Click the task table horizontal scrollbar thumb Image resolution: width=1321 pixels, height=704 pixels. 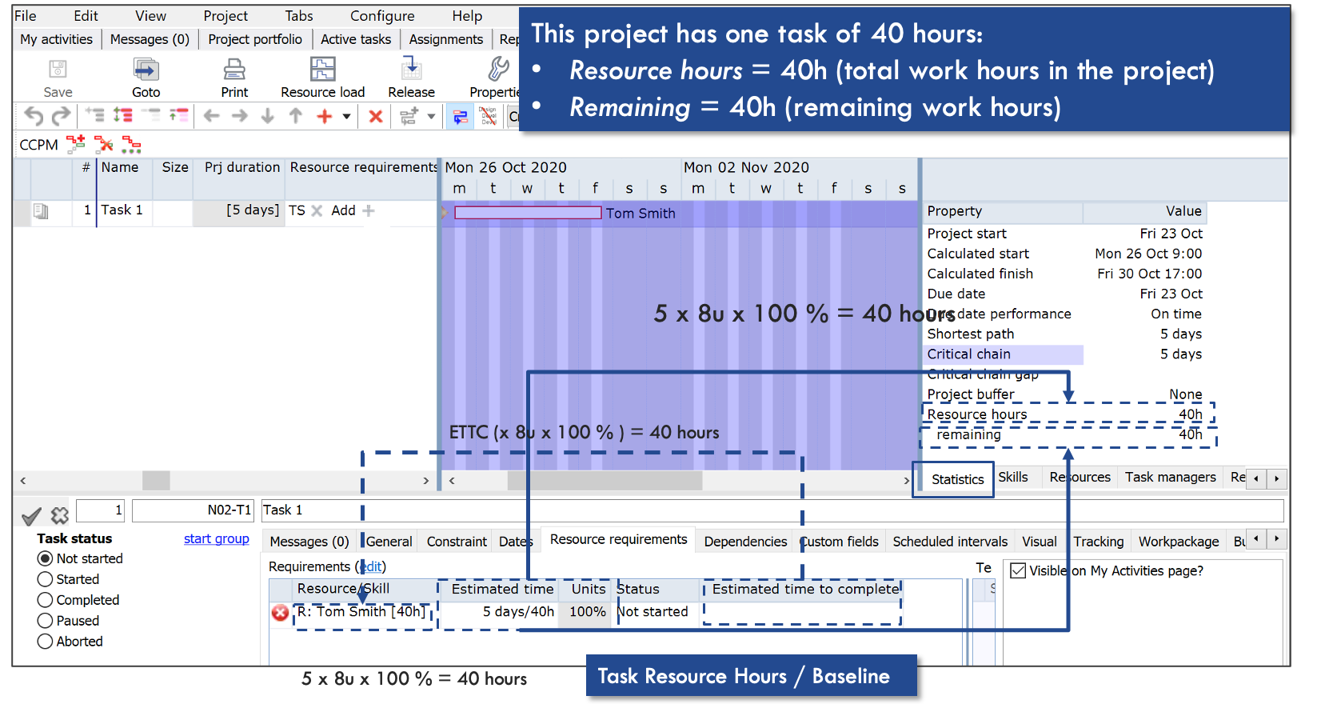pos(156,480)
